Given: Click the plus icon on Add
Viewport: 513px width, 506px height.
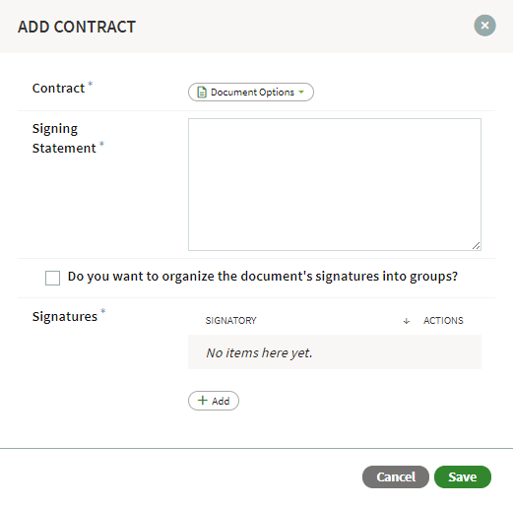Looking at the screenshot, I should 203,400.
